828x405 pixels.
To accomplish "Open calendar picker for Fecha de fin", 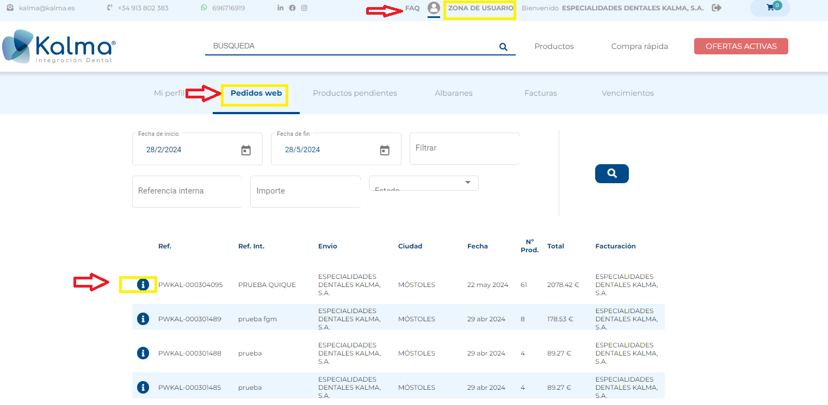I will click(x=385, y=150).
